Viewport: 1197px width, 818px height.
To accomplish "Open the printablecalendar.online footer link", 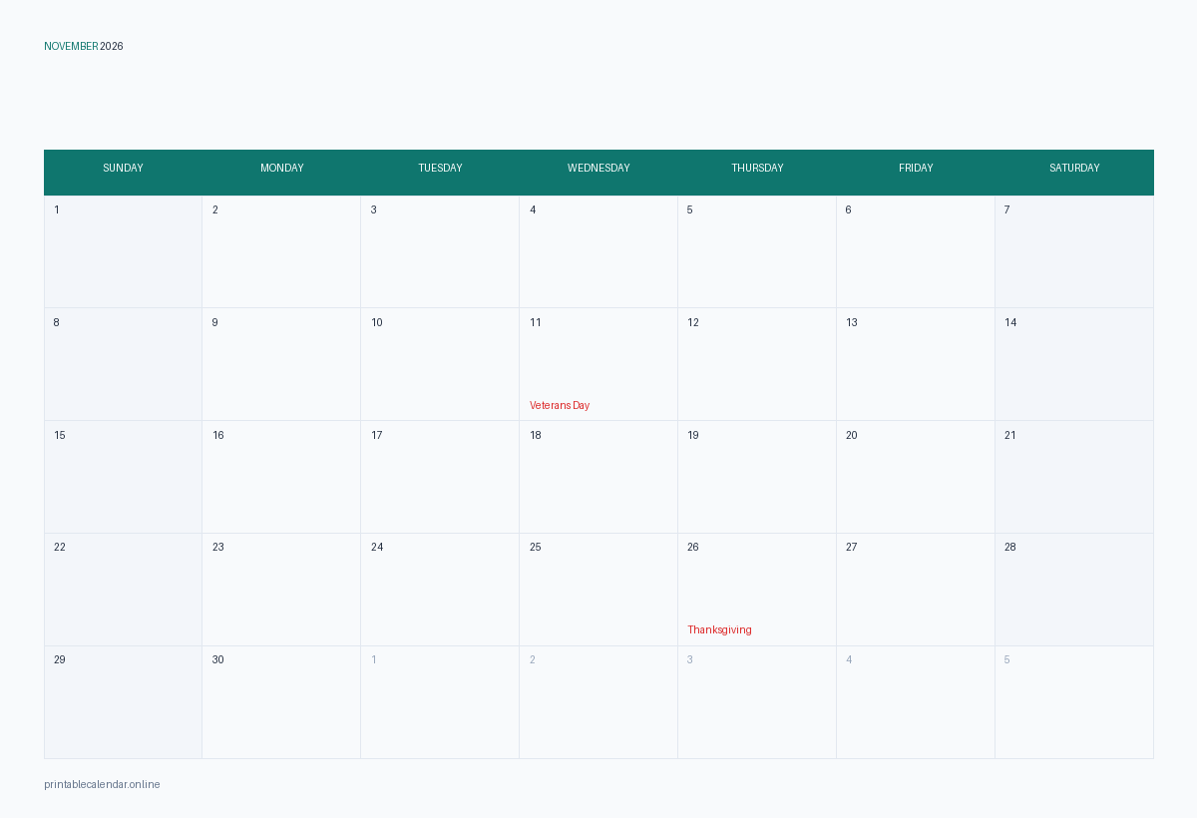I will coord(102,784).
